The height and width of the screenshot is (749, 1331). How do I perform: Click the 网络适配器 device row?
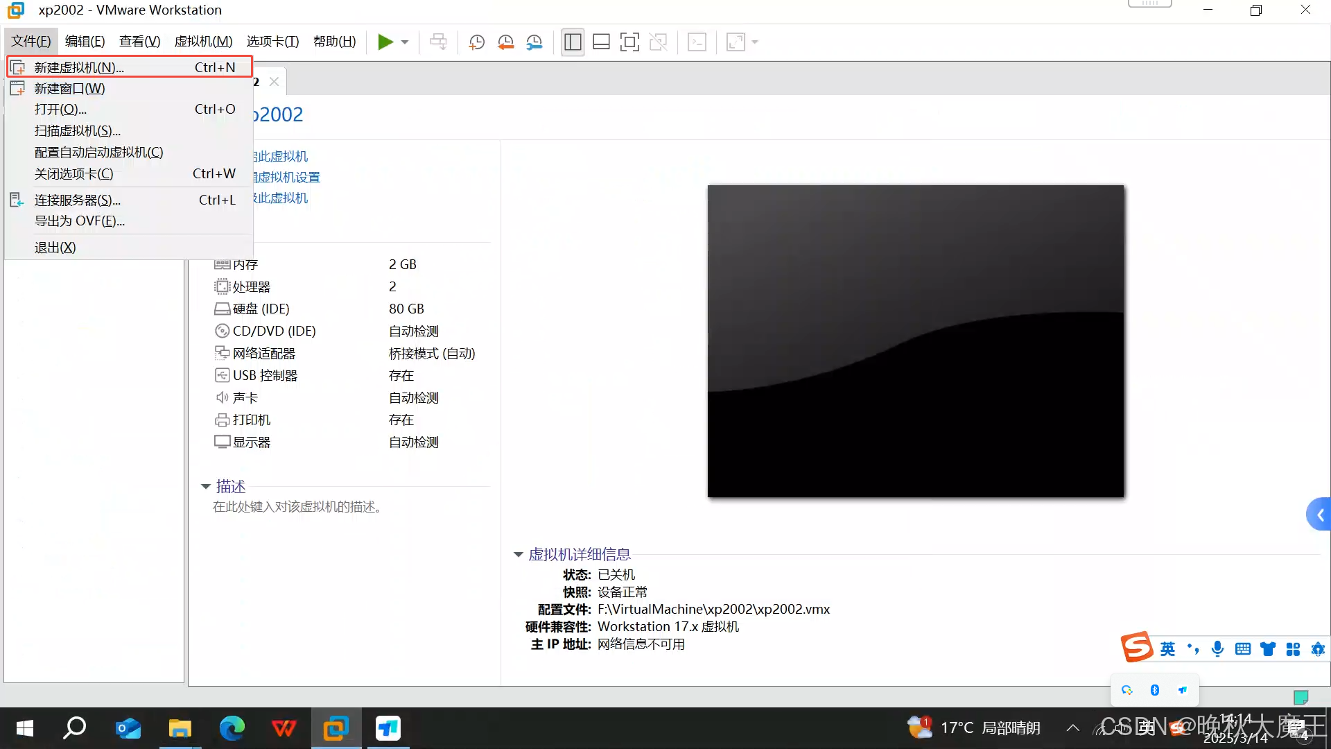(x=263, y=354)
